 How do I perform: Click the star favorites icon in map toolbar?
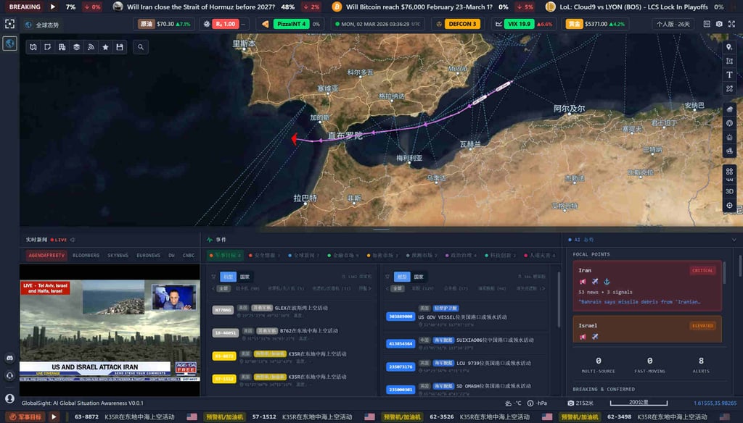(x=105, y=47)
